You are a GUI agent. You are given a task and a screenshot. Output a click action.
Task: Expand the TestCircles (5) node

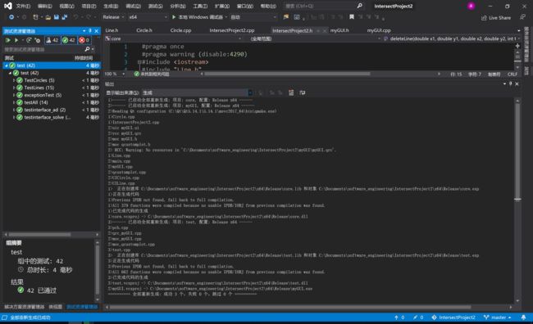coord(14,80)
